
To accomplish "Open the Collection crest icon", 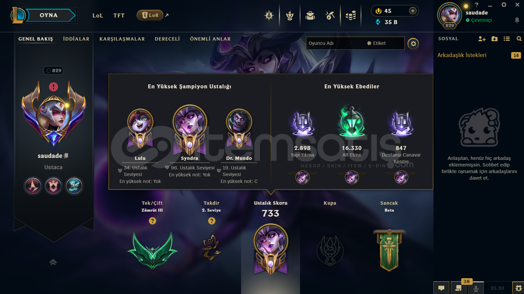I will coord(290,15).
